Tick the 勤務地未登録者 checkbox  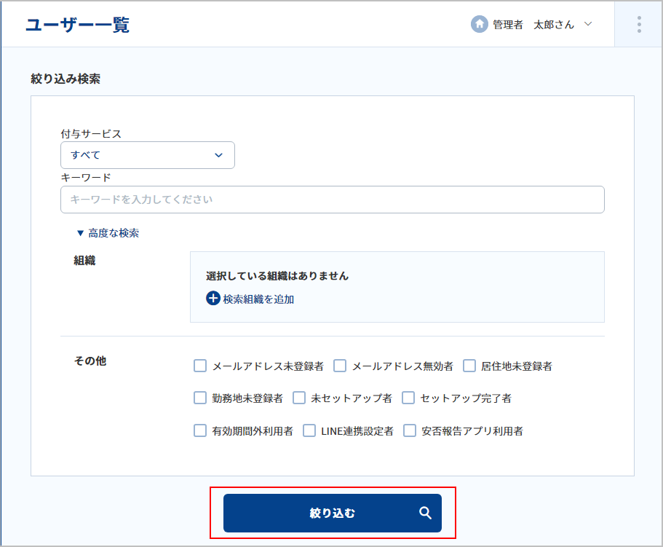(x=200, y=398)
